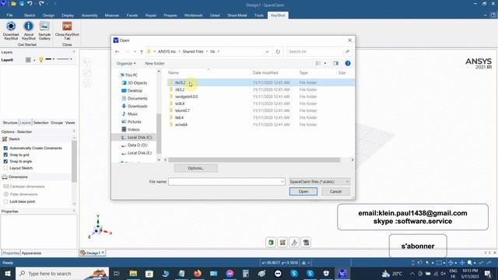The width and height of the screenshot is (498, 280).
Task: Toggle Snap to angle checkbox
Action: click(5, 162)
